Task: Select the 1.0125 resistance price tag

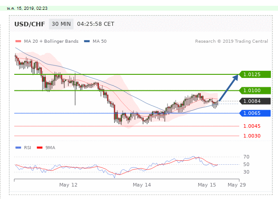Action: 255,74
